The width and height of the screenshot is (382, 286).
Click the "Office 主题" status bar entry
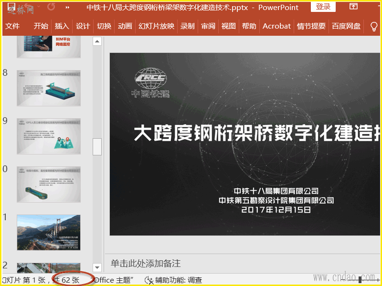click(113, 280)
